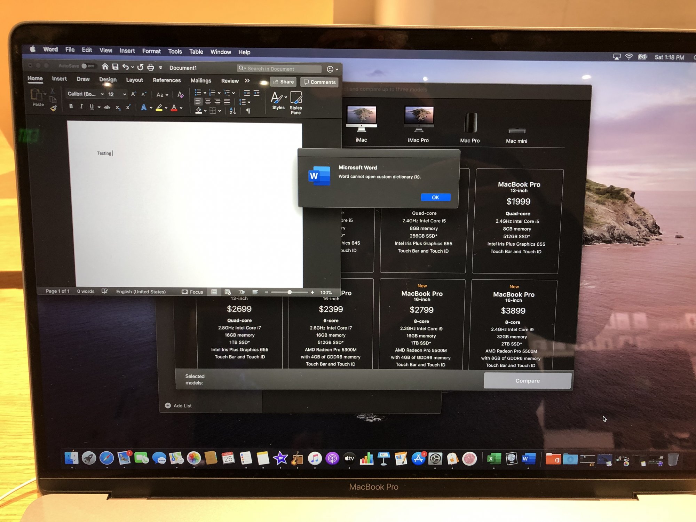Click the Compare button
The height and width of the screenshot is (522, 696).
pyautogui.click(x=527, y=381)
